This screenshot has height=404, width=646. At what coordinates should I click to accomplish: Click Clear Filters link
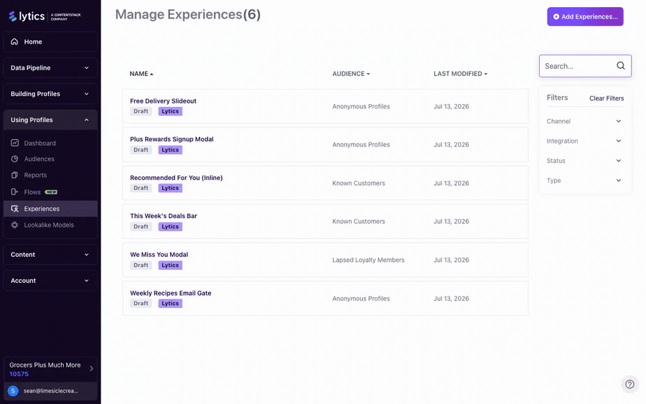(607, 98)
